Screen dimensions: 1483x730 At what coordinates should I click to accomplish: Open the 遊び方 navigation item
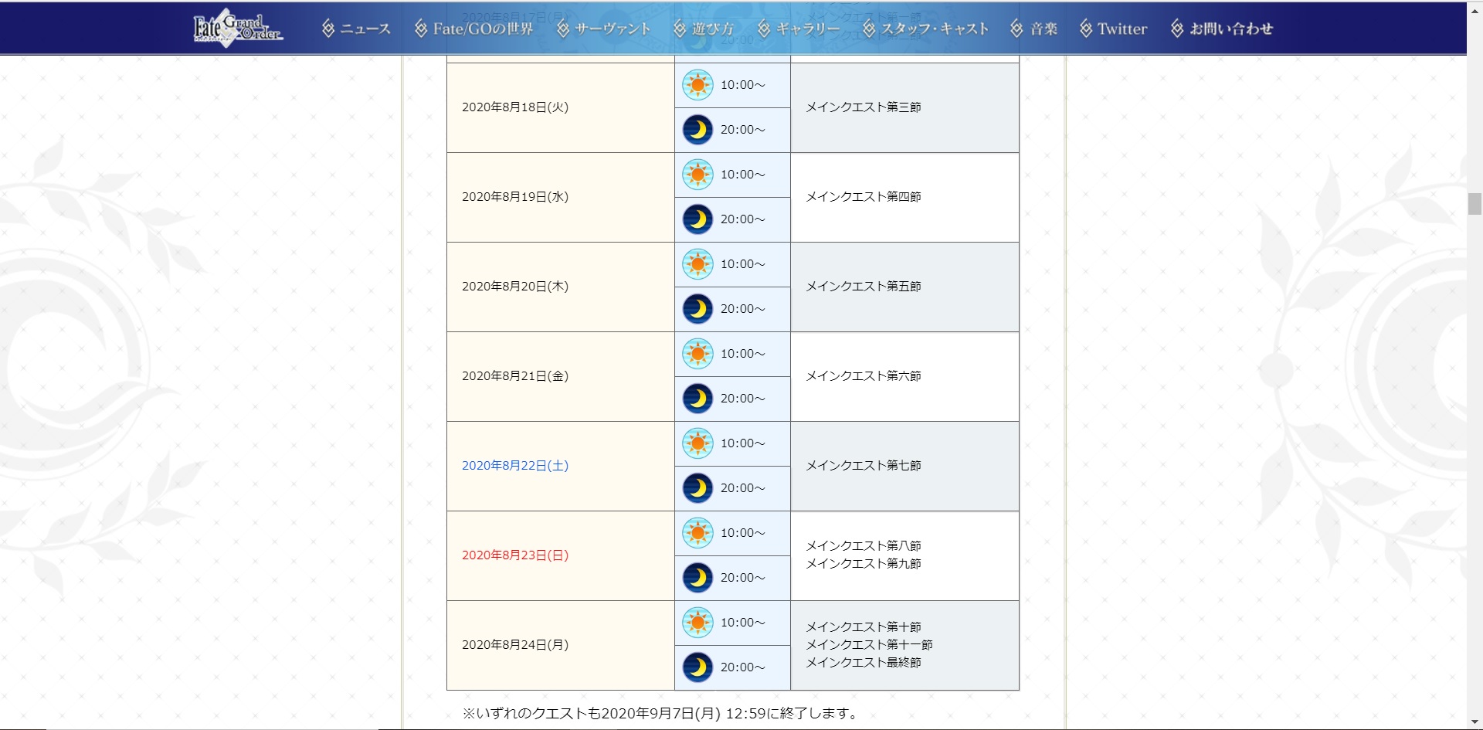pos(704,29)
